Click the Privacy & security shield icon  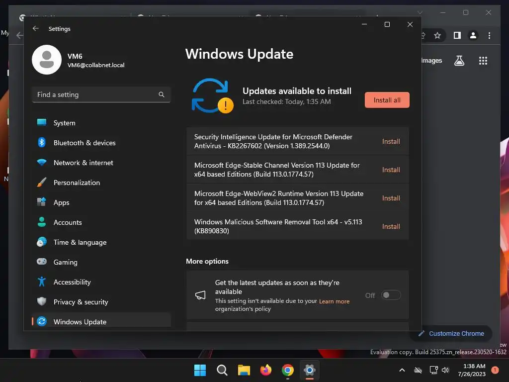pyautogui.click(x=42, y=301)
